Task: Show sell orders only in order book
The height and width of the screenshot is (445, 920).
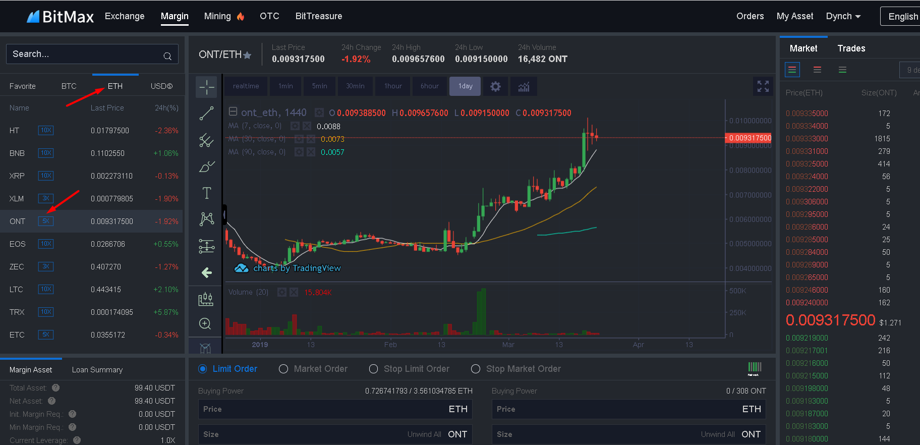Action: click(x=818, y=70)
